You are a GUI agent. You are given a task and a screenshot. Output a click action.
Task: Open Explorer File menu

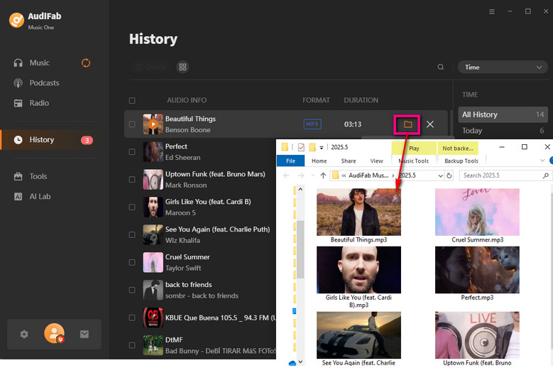click(290, 161)
